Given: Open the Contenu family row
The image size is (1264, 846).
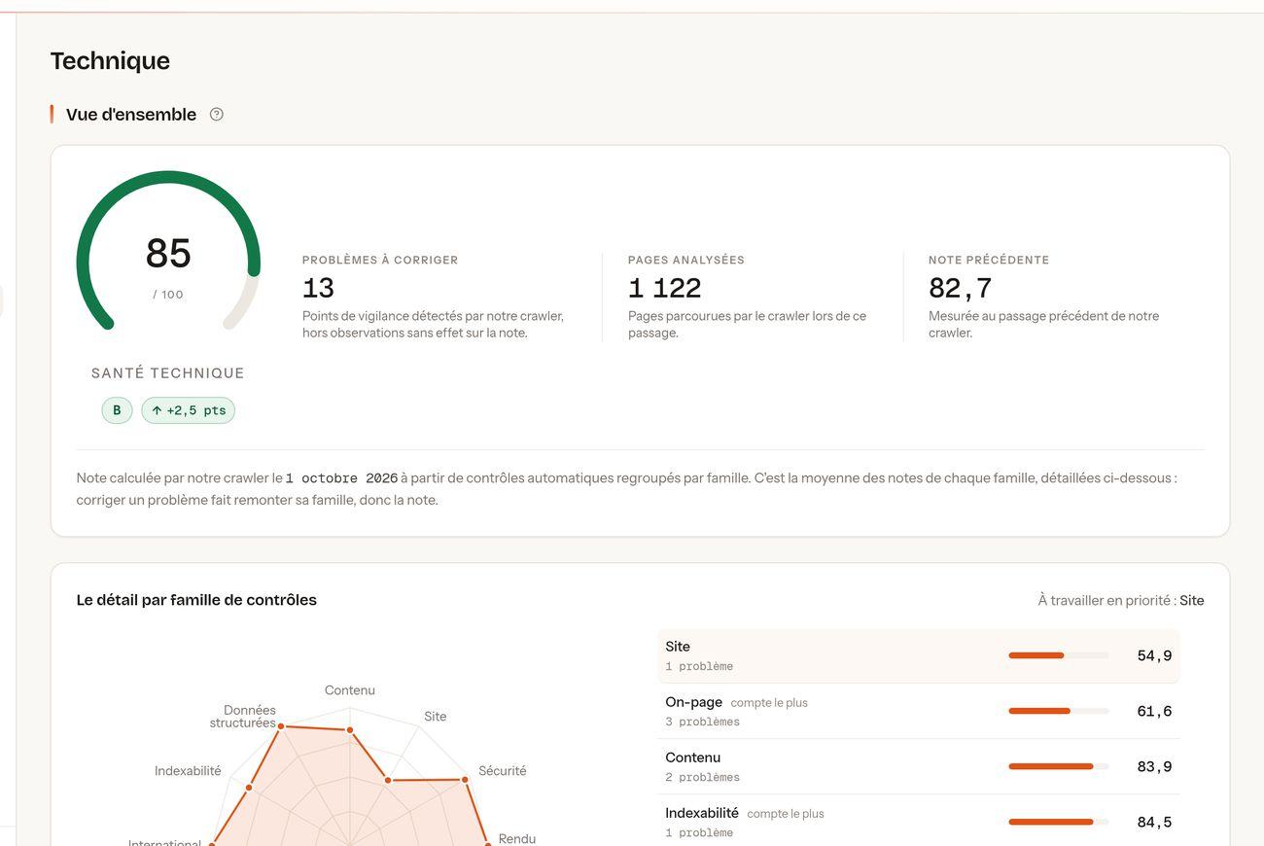Looking at the screenshot, I should tap(919, 766).
